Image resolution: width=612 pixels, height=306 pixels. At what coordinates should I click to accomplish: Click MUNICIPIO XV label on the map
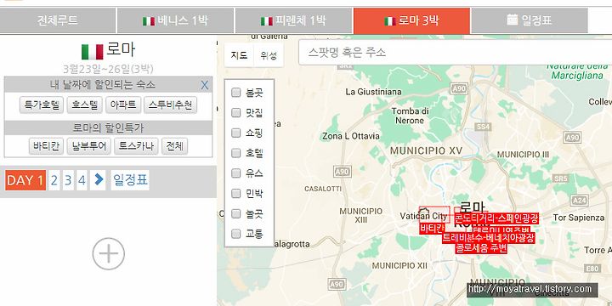[426, 150]
